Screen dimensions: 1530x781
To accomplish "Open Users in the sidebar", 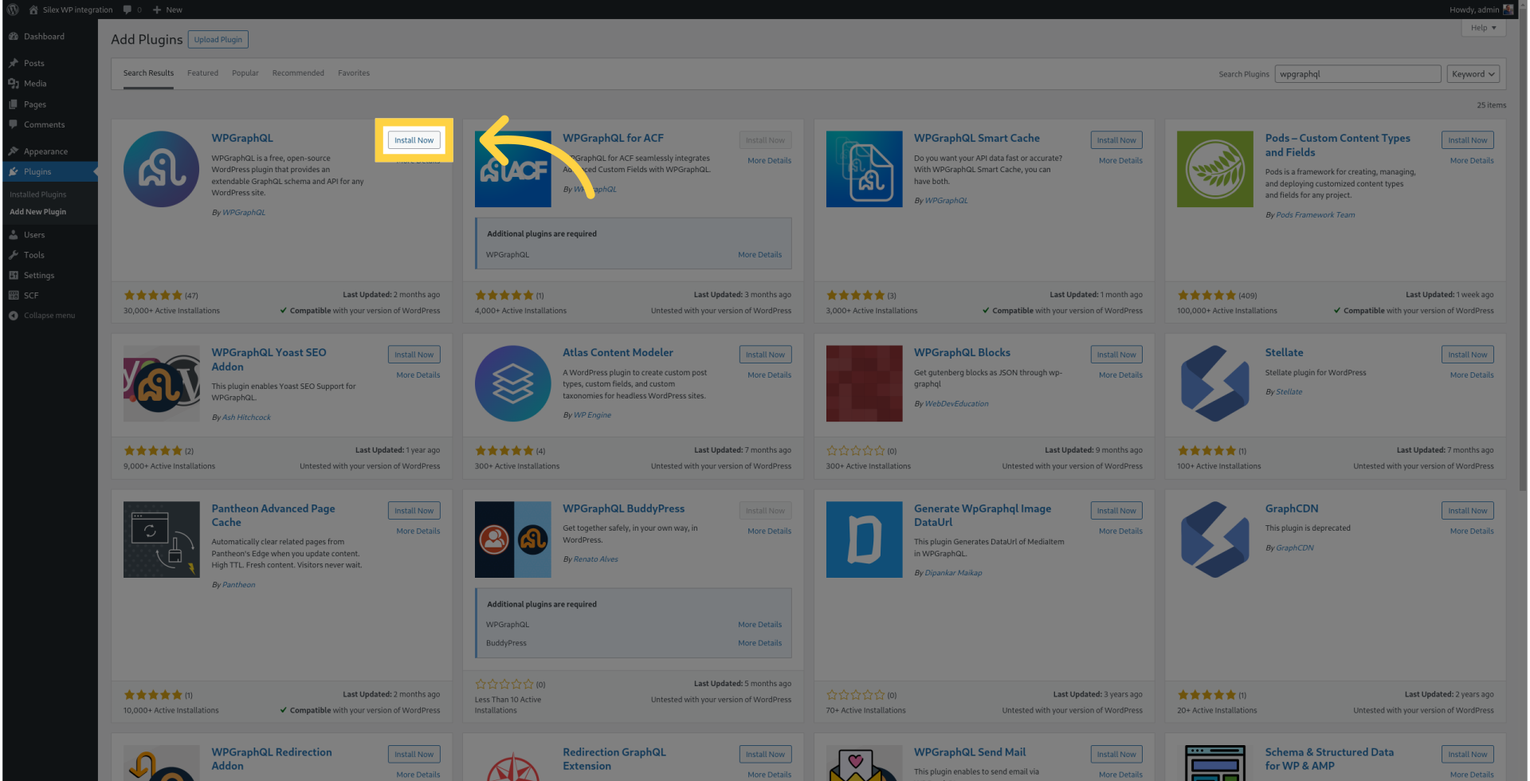I will (33, 235).
